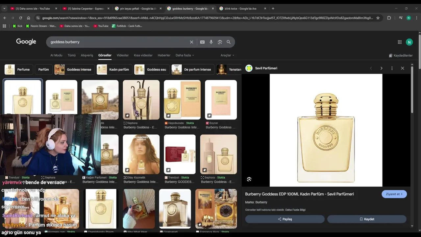
Task: Open Chrome three-dot menu
Action: tap(416, 18)
